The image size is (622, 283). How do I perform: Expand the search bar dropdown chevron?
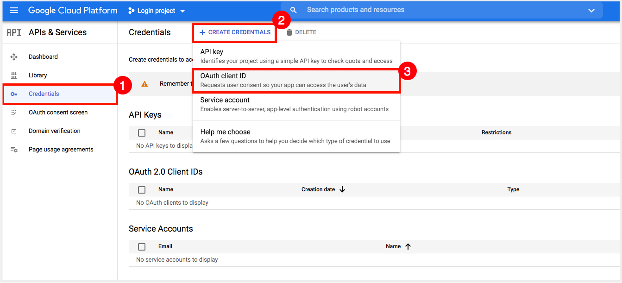pyautogui.click(x=591, y=11)
